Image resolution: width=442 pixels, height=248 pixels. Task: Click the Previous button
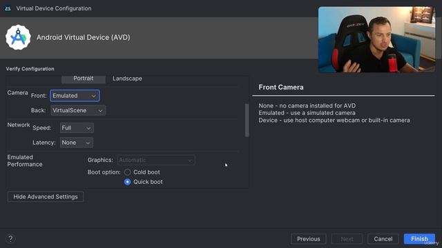309,239
